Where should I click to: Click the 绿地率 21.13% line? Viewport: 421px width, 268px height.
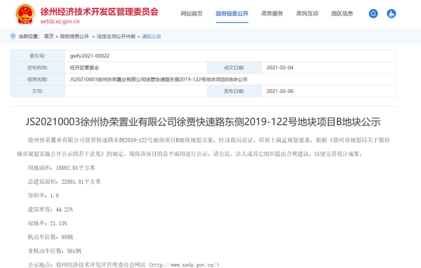pyautogui.click(x=48, y=223)
